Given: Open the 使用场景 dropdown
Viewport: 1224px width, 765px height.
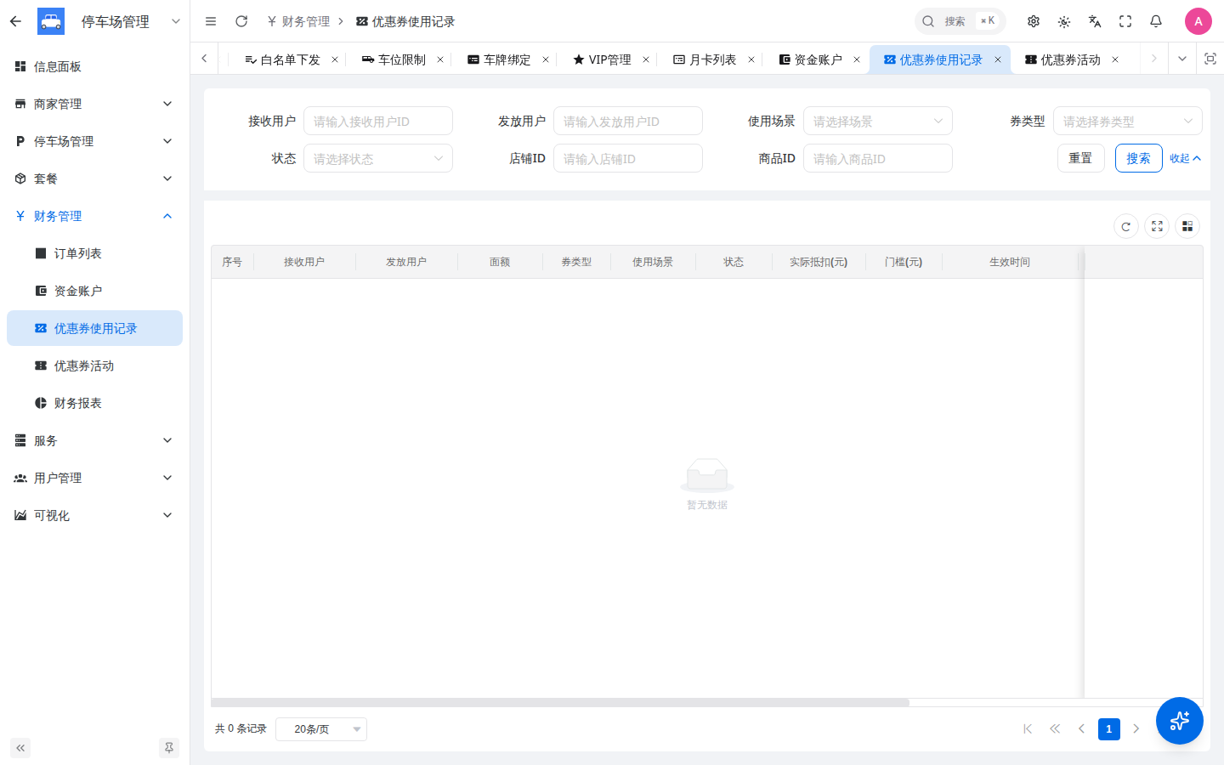Looking at the screenshot, I should click(x=878, y=121).
